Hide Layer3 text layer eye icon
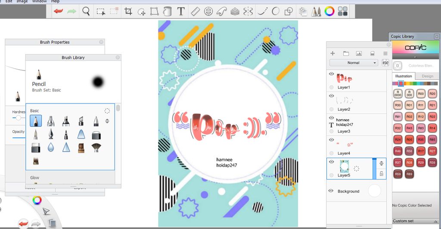 331,118
